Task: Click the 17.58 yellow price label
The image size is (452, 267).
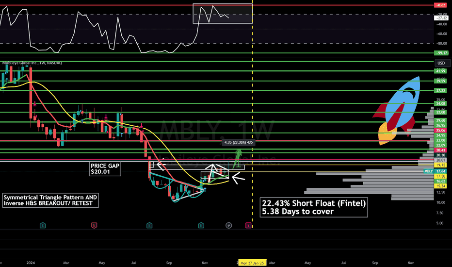Action: (x=441, y=176)
